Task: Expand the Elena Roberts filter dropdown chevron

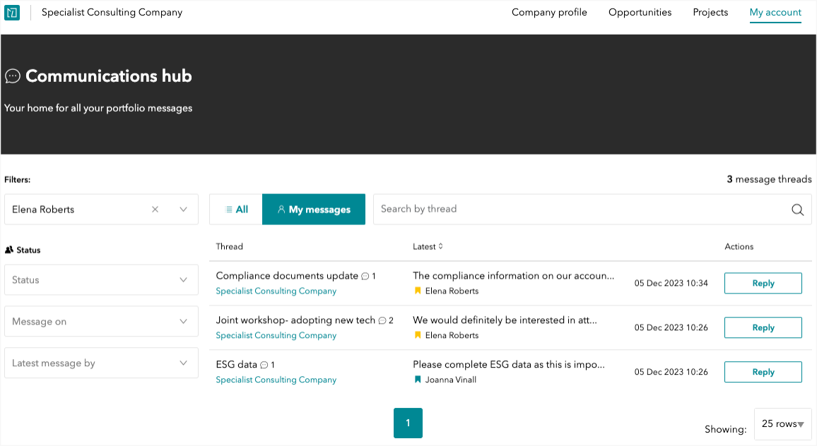Action: pos(184,209)
